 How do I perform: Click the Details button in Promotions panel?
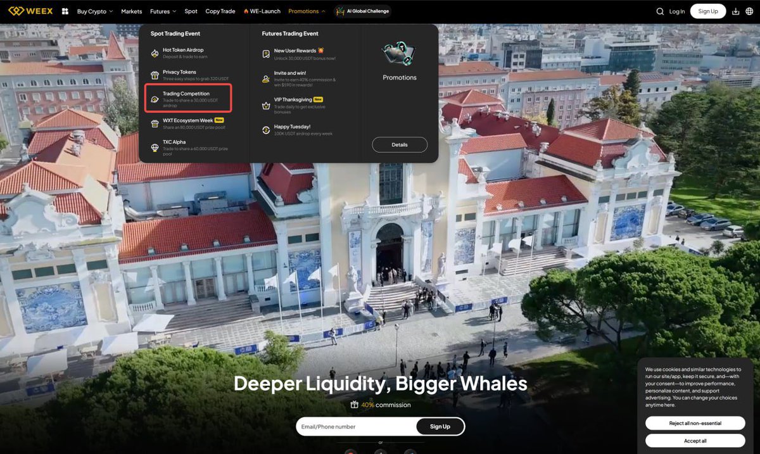pyautogui.click(x=400, y=144)
